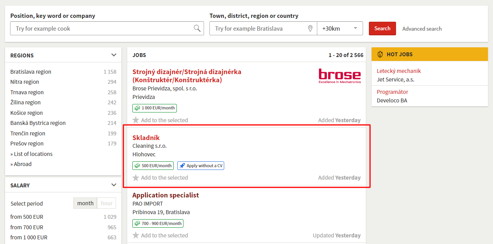
Task: Click the 1 000 EUR/month salary tag
Action: (x=154, y=108)
